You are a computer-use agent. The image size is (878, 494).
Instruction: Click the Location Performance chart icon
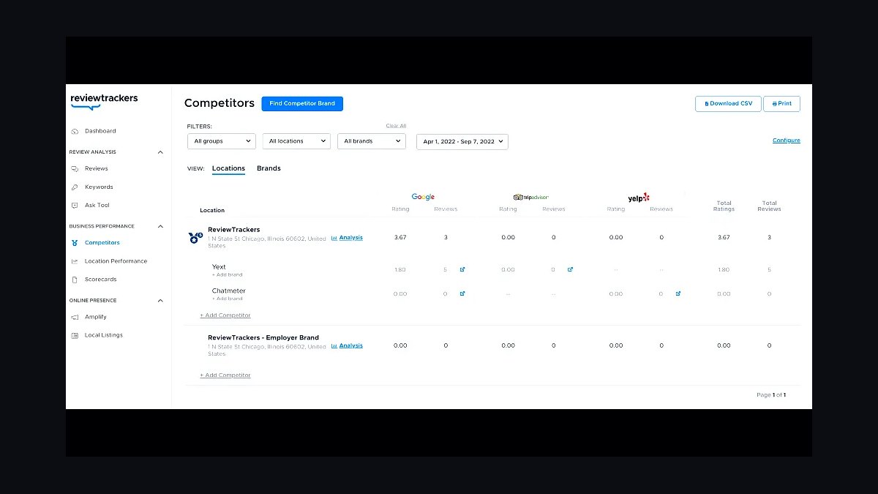click(75, 261)
